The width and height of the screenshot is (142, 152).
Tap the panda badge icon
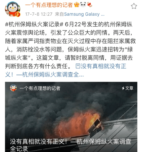coord(83,5)
